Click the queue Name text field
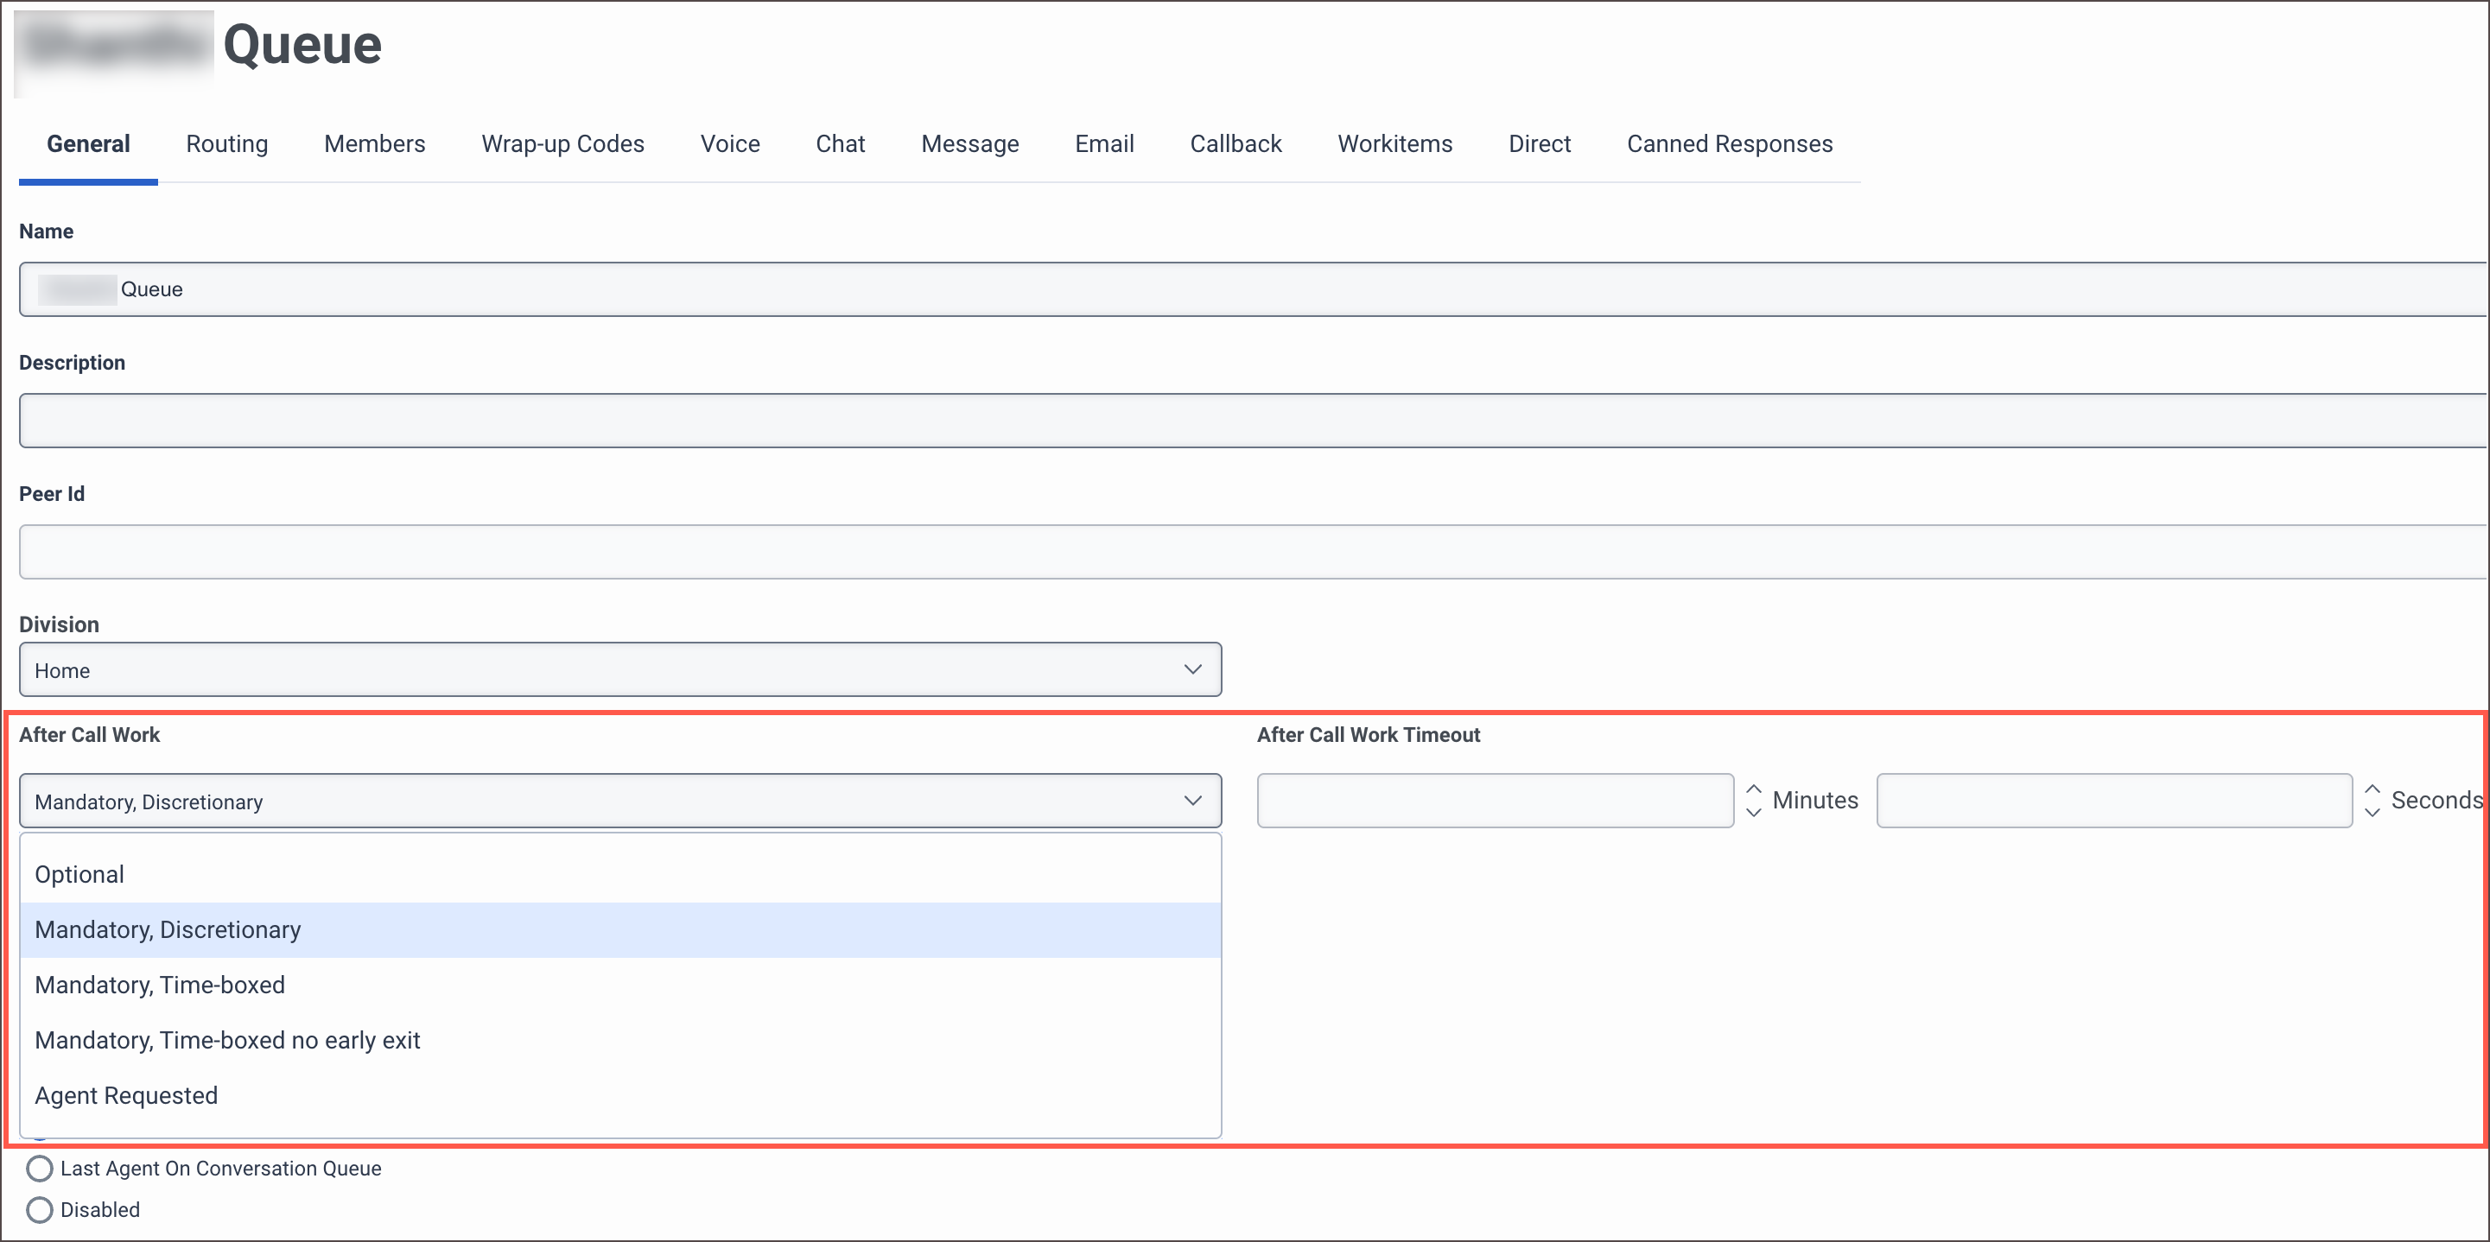 [1247, 289]
